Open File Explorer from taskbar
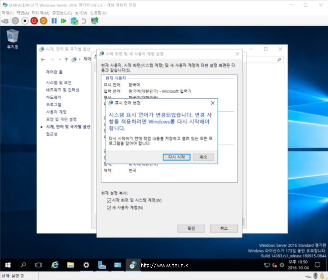Image resolution: width=328 pixels, height=280 pixels. pos(70,265)
